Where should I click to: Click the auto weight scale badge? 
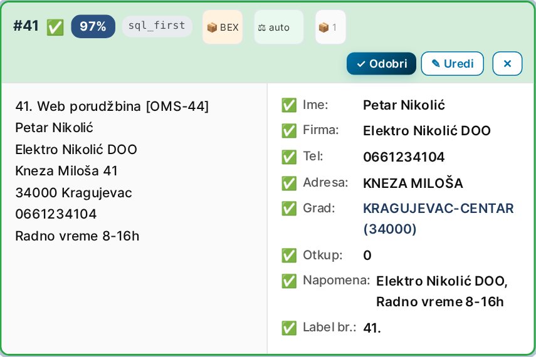click(278, 27)
